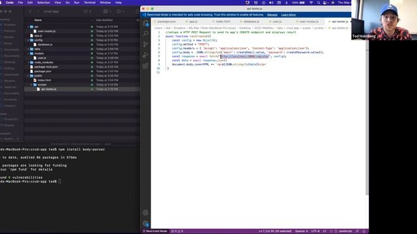Viewport: 417px width, 234px height.
Task: Click the index.html file icon in Finder
Action: pos(35,80)
